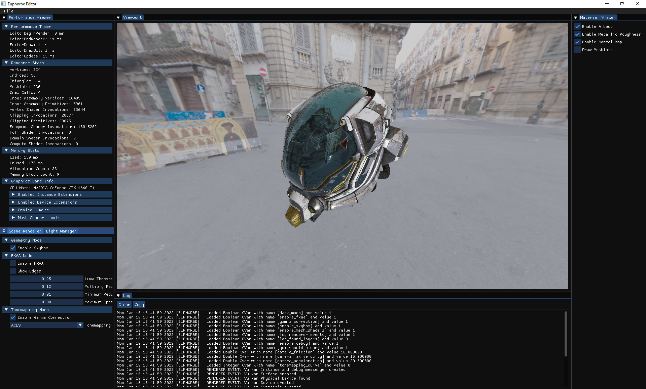Click Scene Renderer panel dropdown triangle icon
The width and height of the screenshot is (646, 389).
click(4, 231)
